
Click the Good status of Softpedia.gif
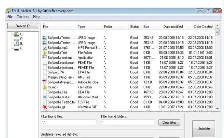coord(134,107)
